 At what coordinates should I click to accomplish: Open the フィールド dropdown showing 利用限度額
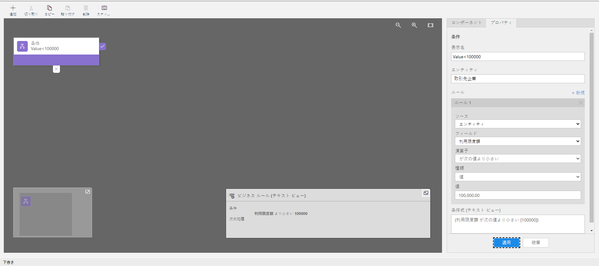(x=518, y=141)
